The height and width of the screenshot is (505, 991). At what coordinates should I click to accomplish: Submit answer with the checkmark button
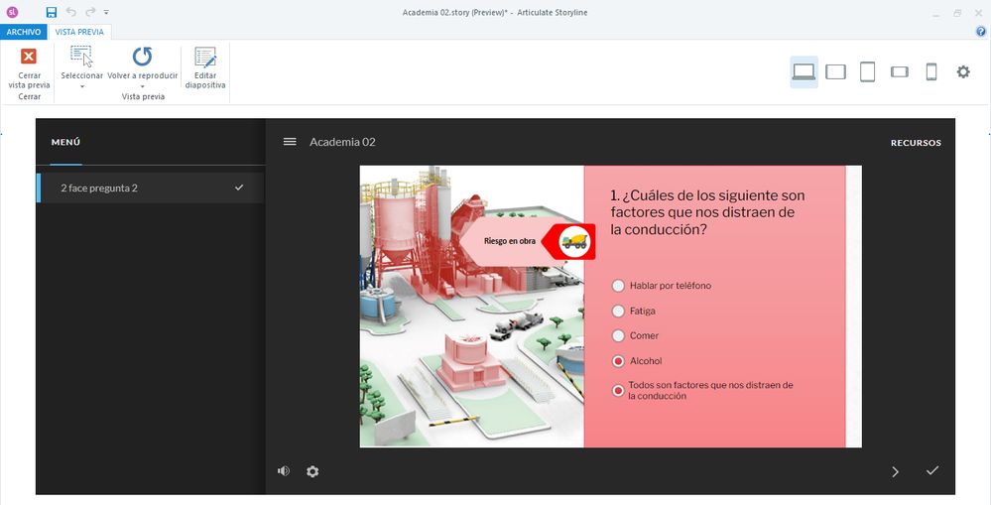click(931, 470)
